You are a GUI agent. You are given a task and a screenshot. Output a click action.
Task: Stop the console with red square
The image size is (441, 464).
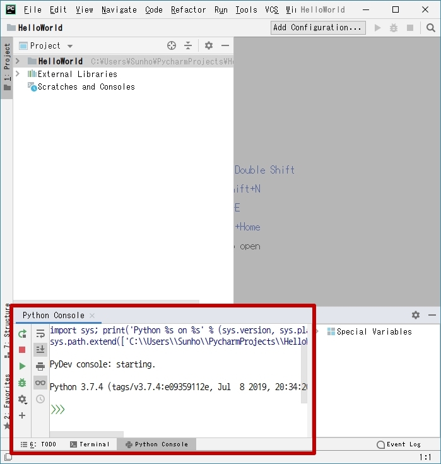22,350
